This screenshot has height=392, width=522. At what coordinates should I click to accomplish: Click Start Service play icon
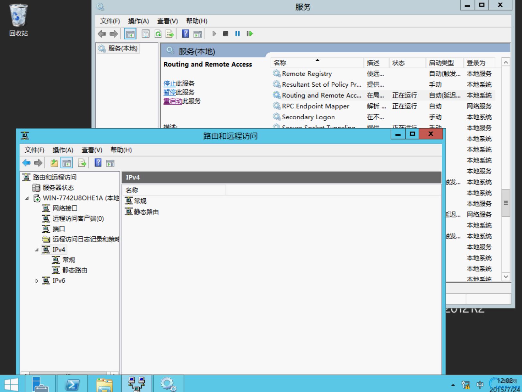(214, 34)
